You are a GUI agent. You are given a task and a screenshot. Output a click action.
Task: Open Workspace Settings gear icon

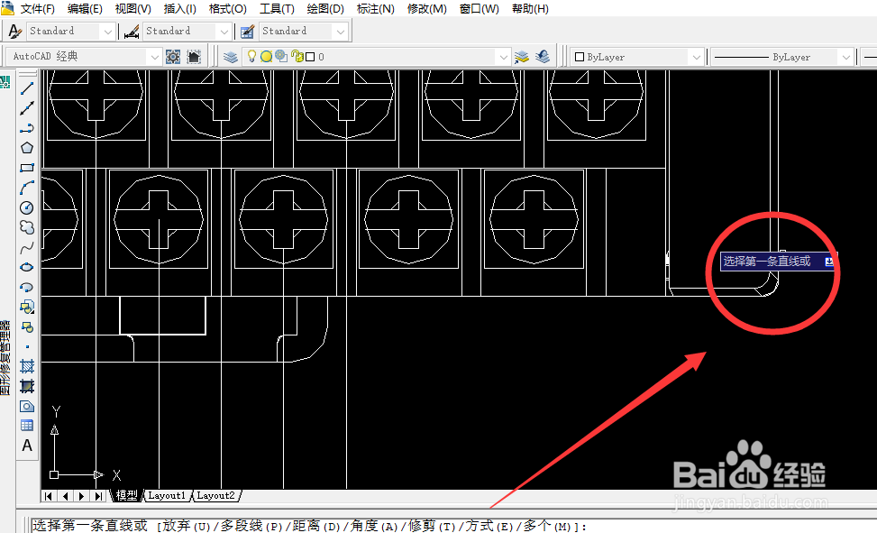pyautogui.click(x=173, y=57)
